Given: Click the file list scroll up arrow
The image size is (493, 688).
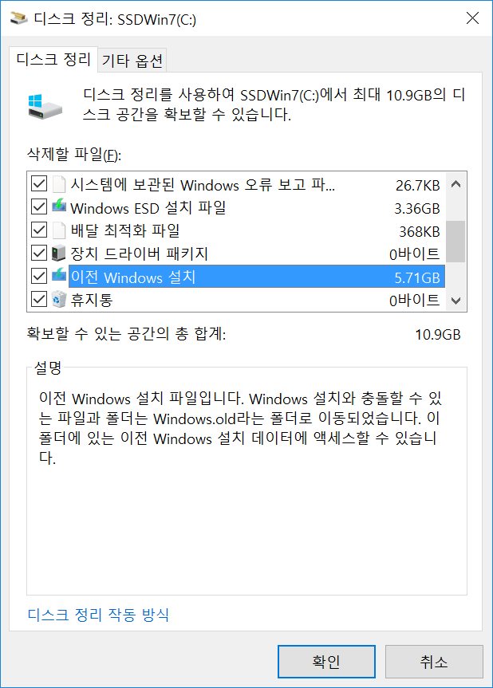Looking at the screenshot, I should coord(456,184).
